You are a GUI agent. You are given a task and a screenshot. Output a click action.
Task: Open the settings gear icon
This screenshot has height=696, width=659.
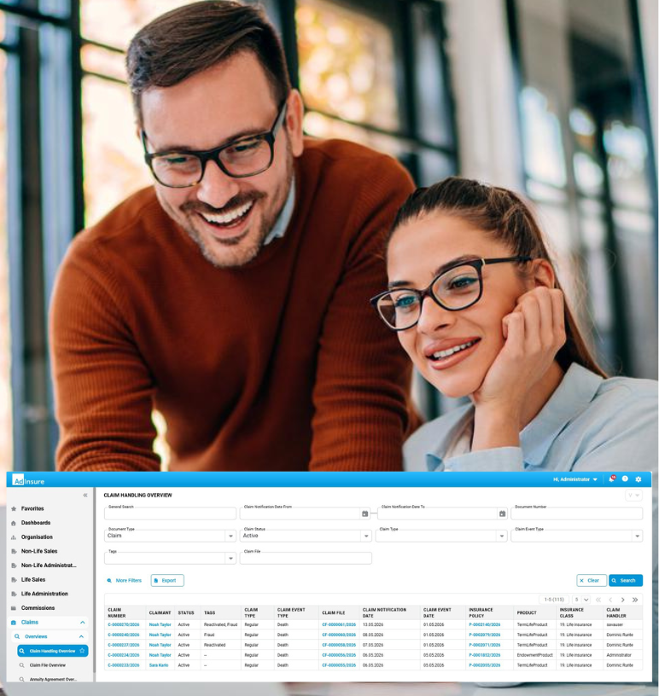[639, 479]
